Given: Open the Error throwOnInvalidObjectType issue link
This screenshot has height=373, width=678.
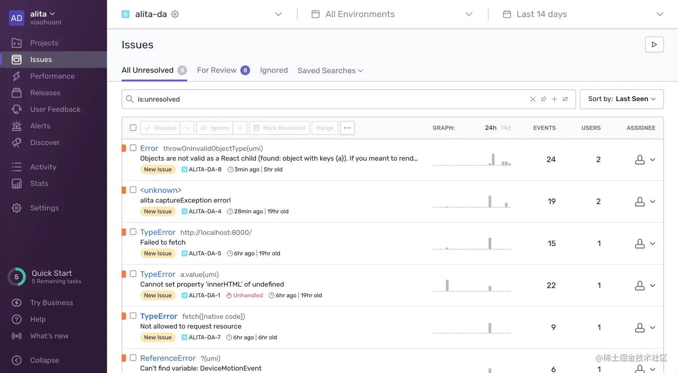Looking at the screenshot, I should pyautogui.click(x=149, y=148).
